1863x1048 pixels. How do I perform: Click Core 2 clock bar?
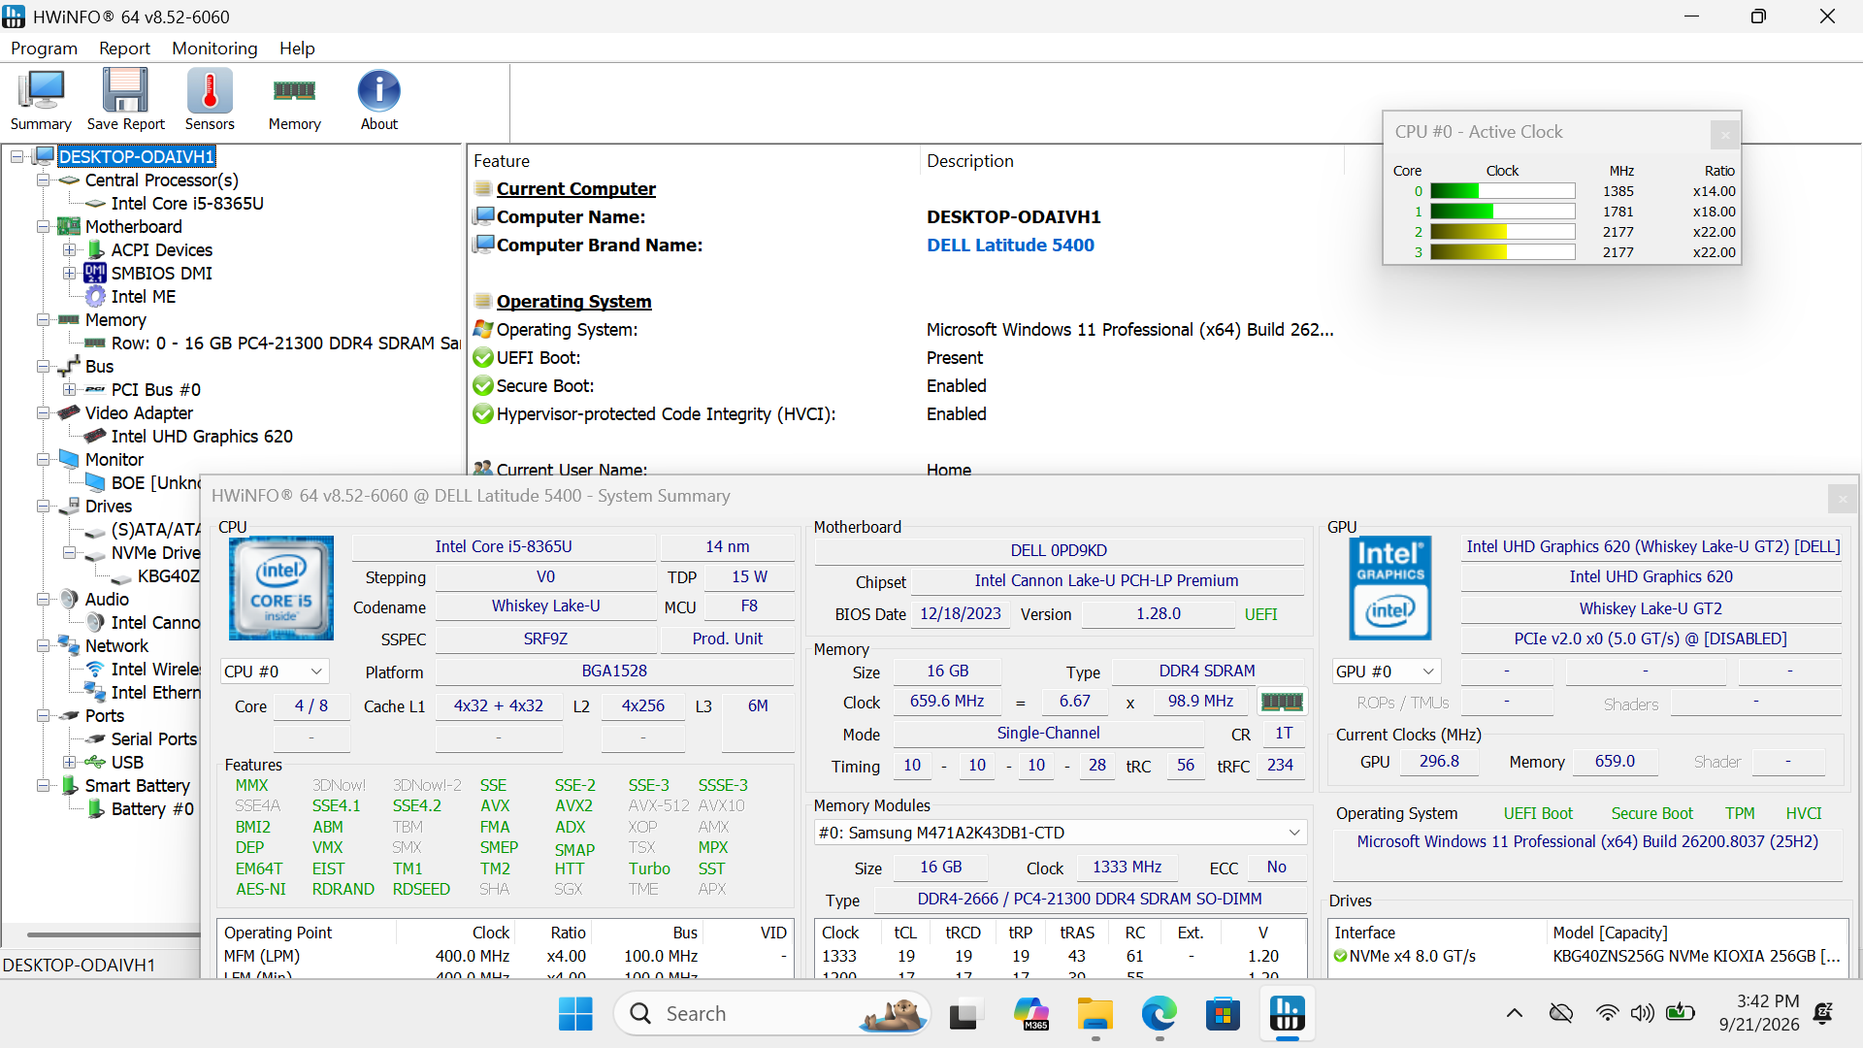pyautogui.click(x=1502, y=233)
